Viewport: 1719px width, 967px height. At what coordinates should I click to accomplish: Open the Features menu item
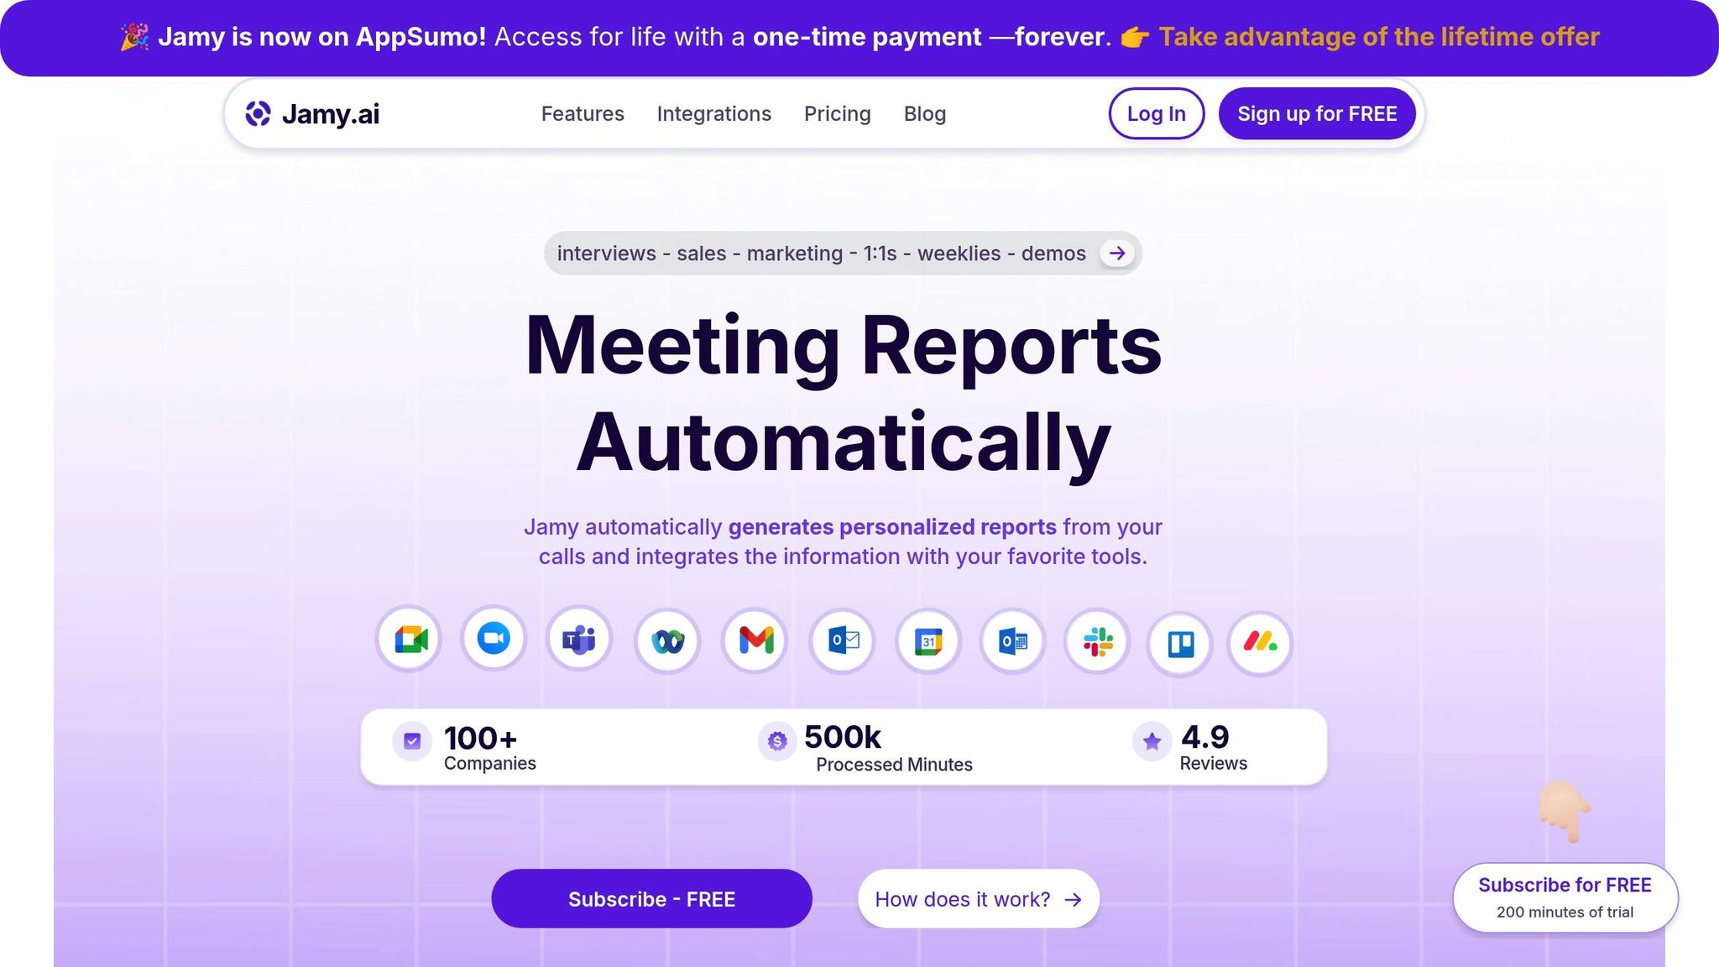click(583, 114)
